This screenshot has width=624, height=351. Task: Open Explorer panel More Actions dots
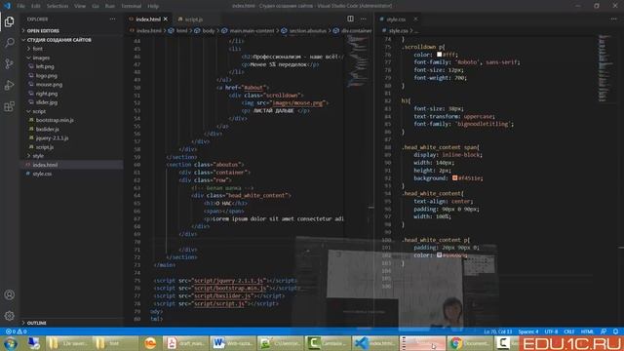(x=113, y=19)
